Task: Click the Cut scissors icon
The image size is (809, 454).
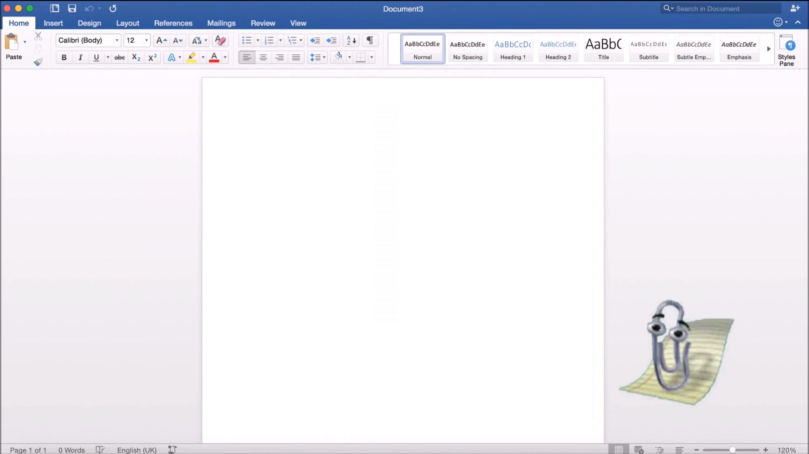Action: 38,36
